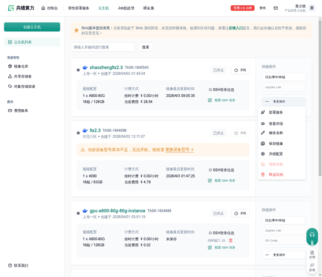Click the 共绩算力 logo icon
This screenshot has width=322, height=277.
pos(11,8)
